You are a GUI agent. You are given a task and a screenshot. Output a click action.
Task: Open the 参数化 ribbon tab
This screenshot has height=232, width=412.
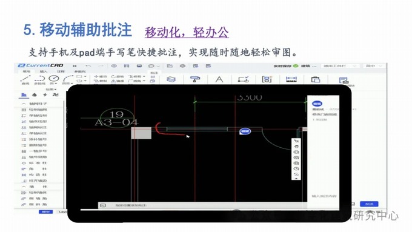(80, 71)
